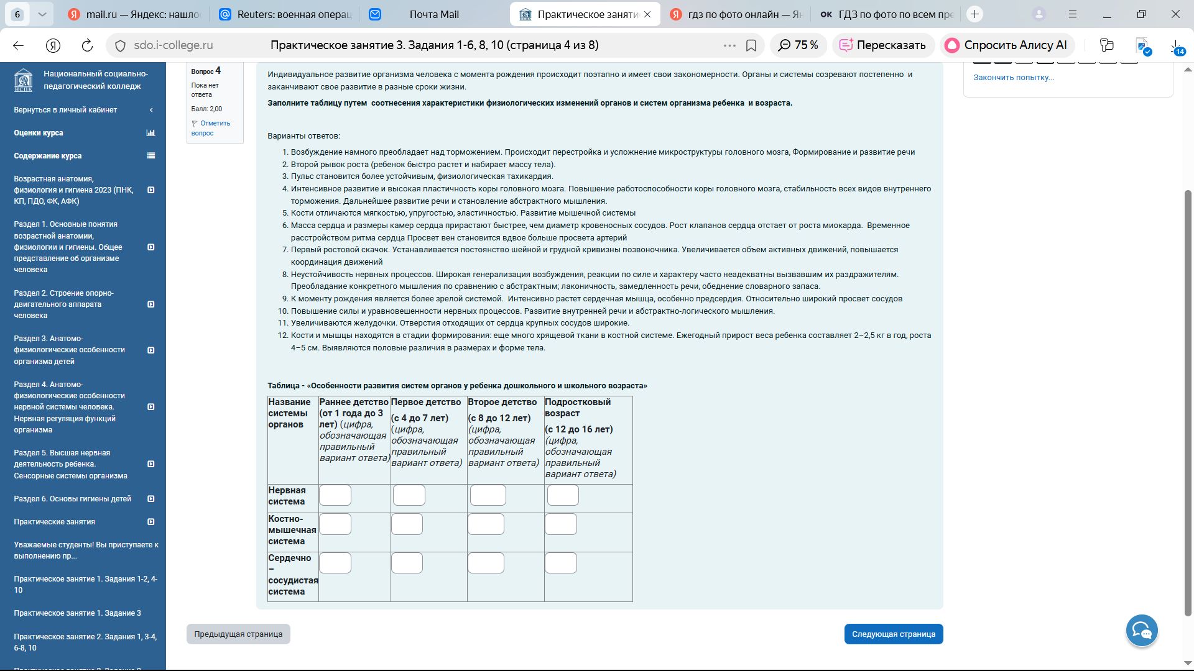The height and width of the screenshot is (671, 1194).
Task: Expand Раздел 4 section toggle
Action: (x=150, y=407)
